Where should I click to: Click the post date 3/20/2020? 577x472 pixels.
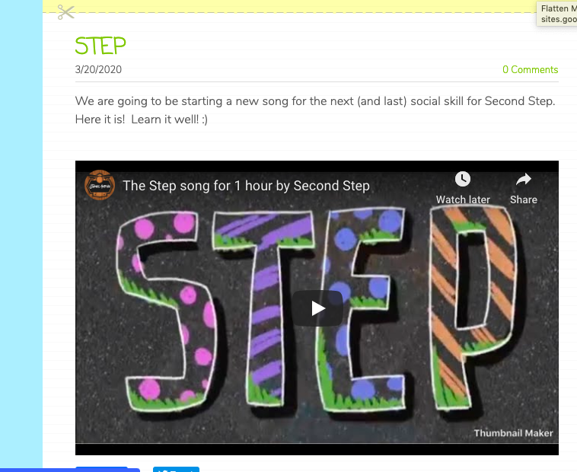click(x=98, y=69)
